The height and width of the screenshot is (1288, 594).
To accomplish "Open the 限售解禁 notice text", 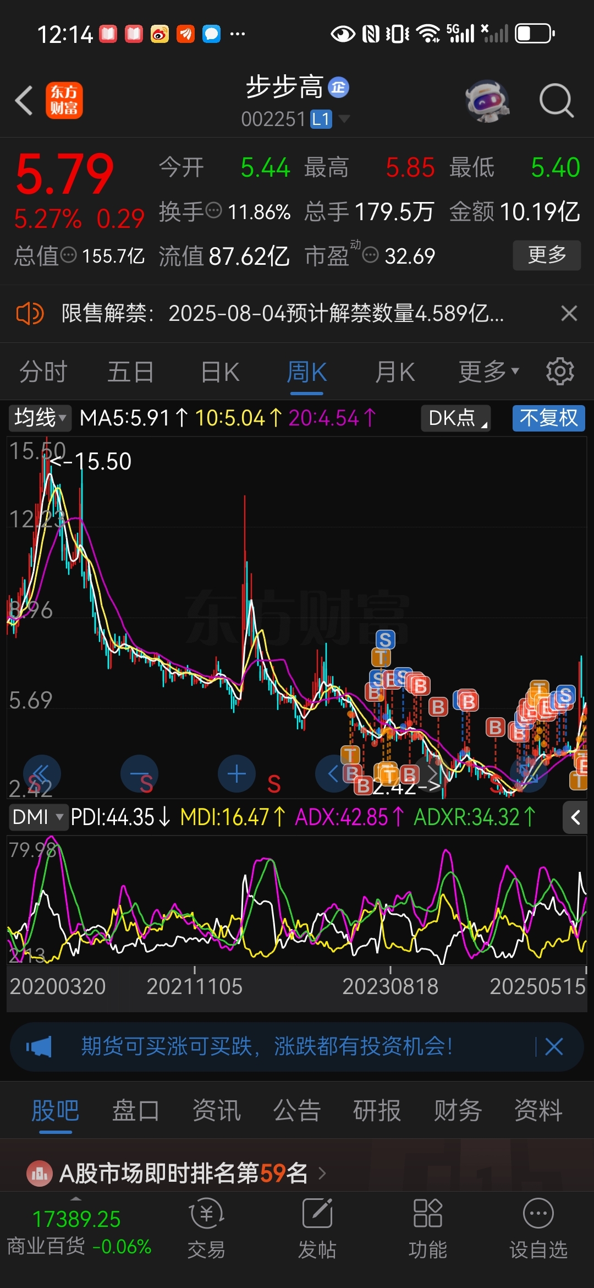I will [282, 314].
